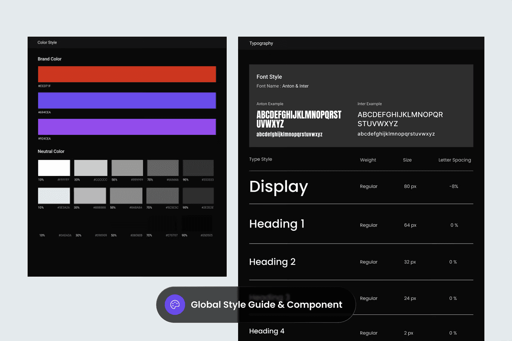Click the Heading 2 type style sample
Viewport: 512px width, 341px height.
pos(272,262)
